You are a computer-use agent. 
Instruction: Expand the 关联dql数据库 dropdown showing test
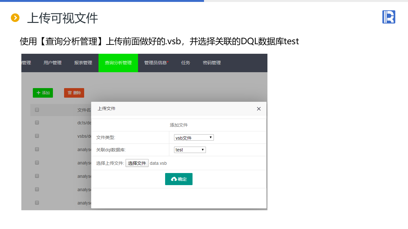click(x=190, y=150)
